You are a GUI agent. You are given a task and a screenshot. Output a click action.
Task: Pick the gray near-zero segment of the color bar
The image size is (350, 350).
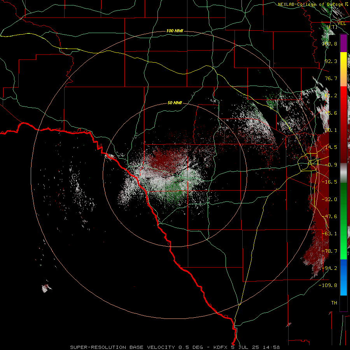[x=343, y=173]
